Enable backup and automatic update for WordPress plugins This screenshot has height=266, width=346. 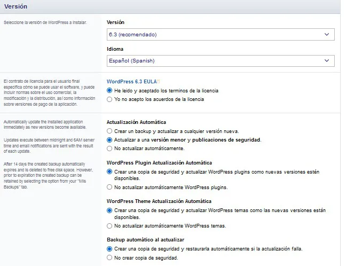(x=110, y=171)
